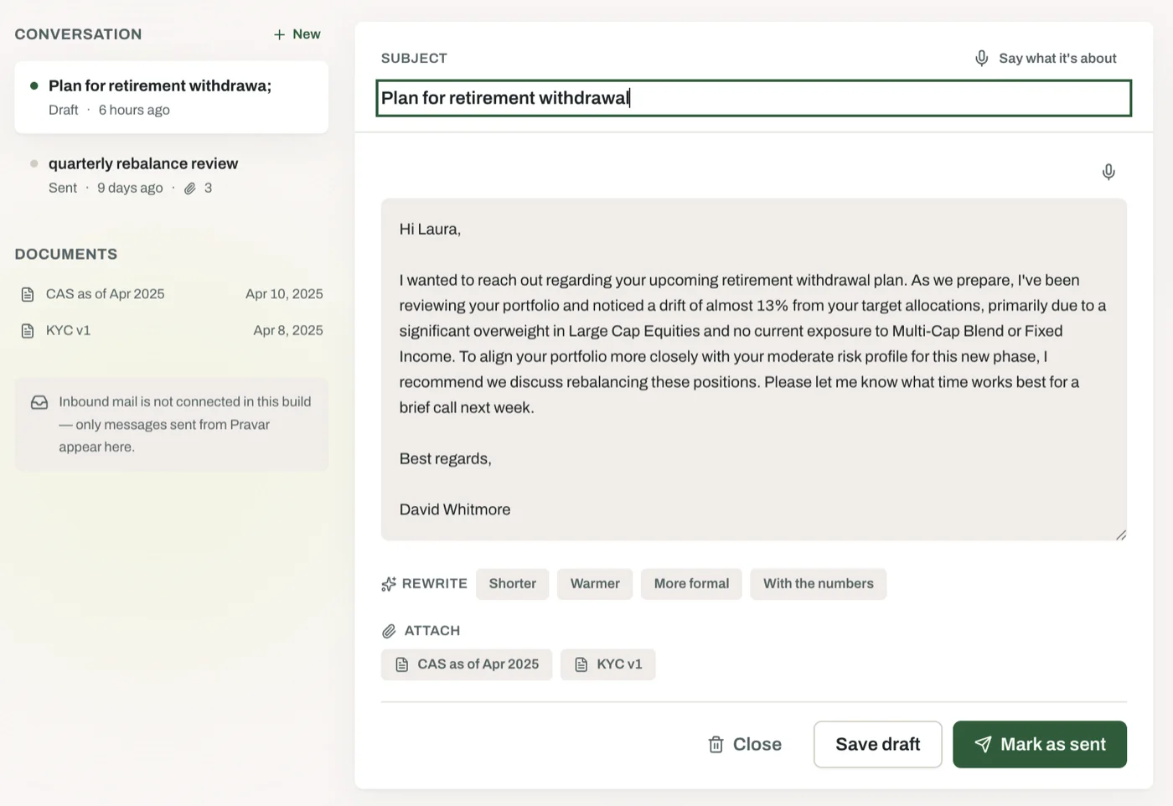Click the microphone icon beside 'Say what it's about'

pyautogui.click(x=982, y=58)
